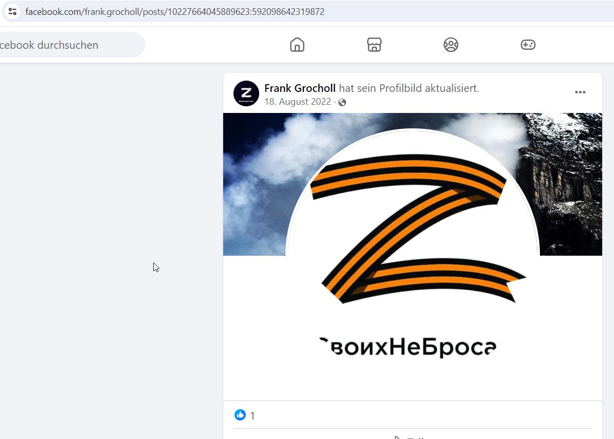Go to Facebook Home (house icon)
This screenshot has height=439, width=614.
tap(297, 45)
